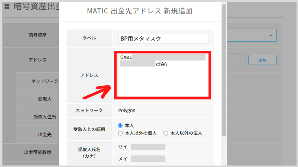This screenshot has width=298, height=167.
Task: Click the 出金可能数量 row label
Action: point(38,153)
